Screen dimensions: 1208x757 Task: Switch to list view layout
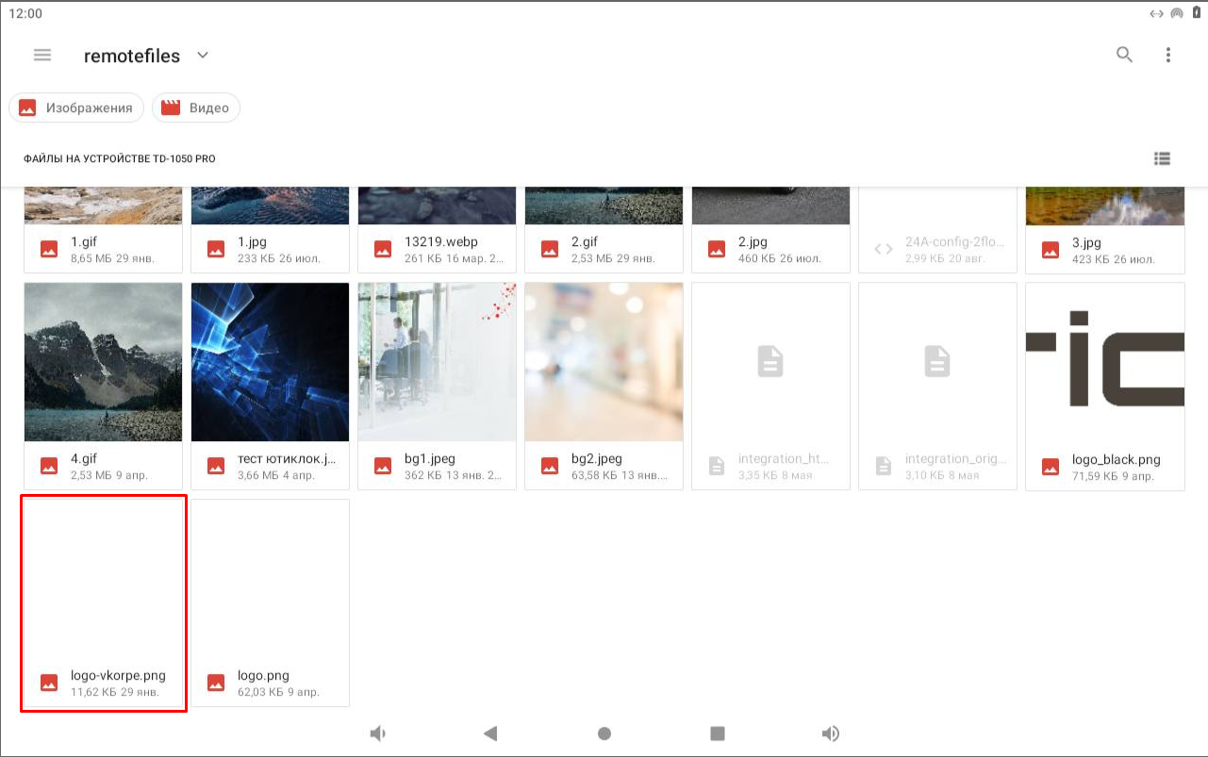pos(1163,158)
